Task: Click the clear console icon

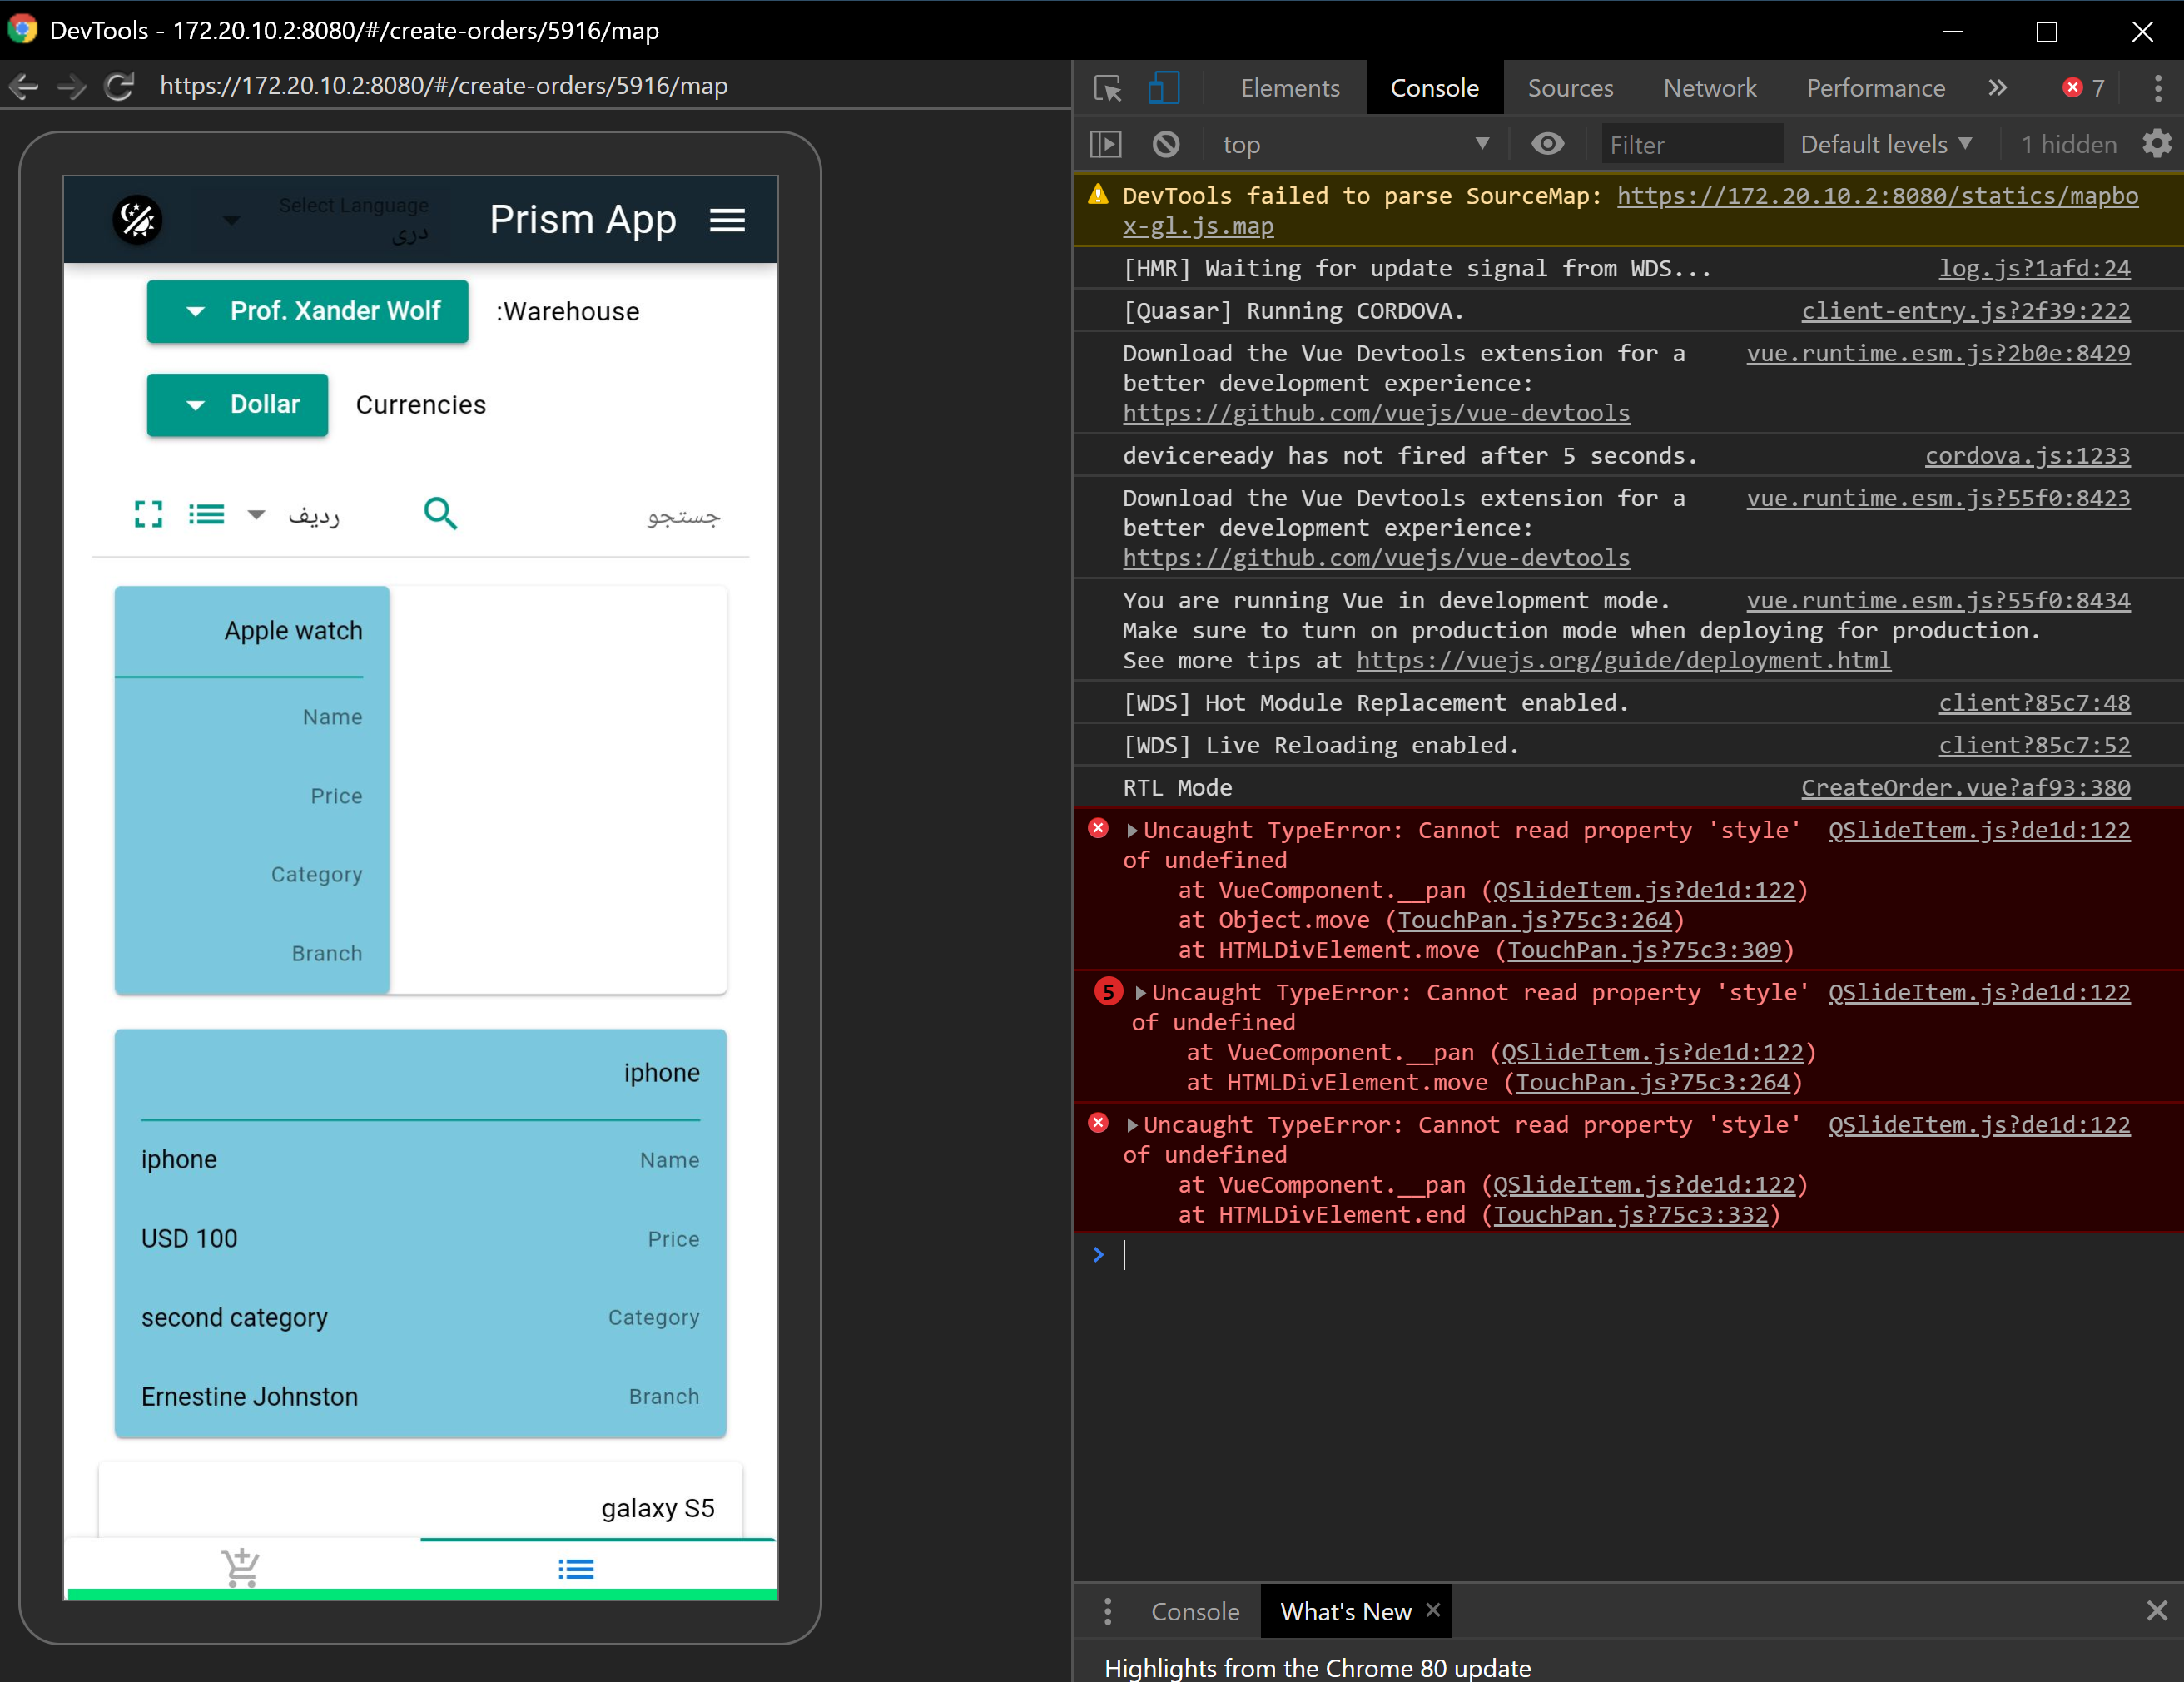Action: coord(1165,144)
